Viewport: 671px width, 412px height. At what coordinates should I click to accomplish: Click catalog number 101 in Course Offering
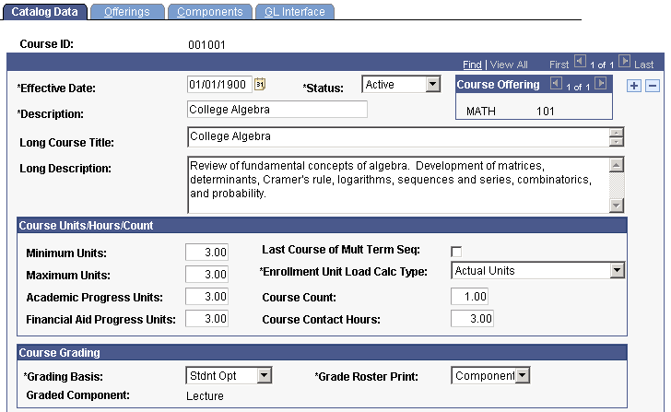click(x=546, y=112)
